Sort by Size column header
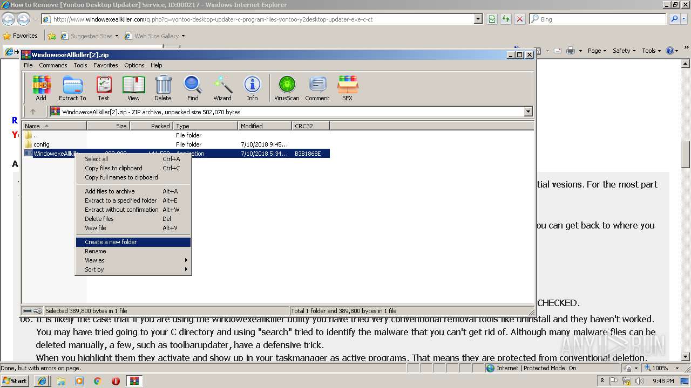 pos(108,126)
